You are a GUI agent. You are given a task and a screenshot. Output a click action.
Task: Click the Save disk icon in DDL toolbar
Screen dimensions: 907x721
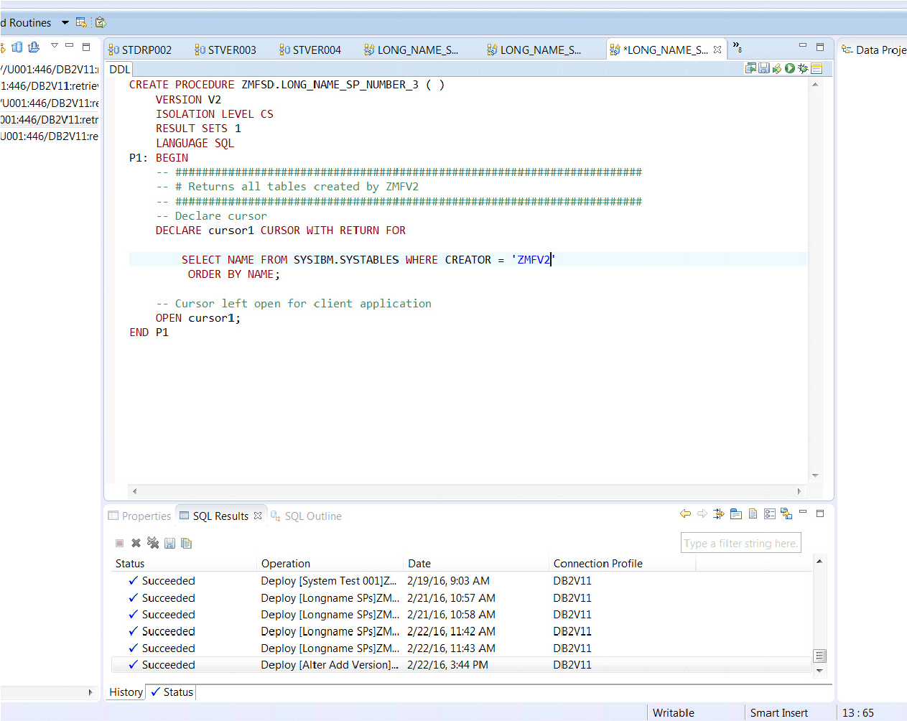764,68
